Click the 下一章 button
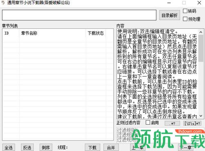The image size is (205, 151). click(186, 147)
